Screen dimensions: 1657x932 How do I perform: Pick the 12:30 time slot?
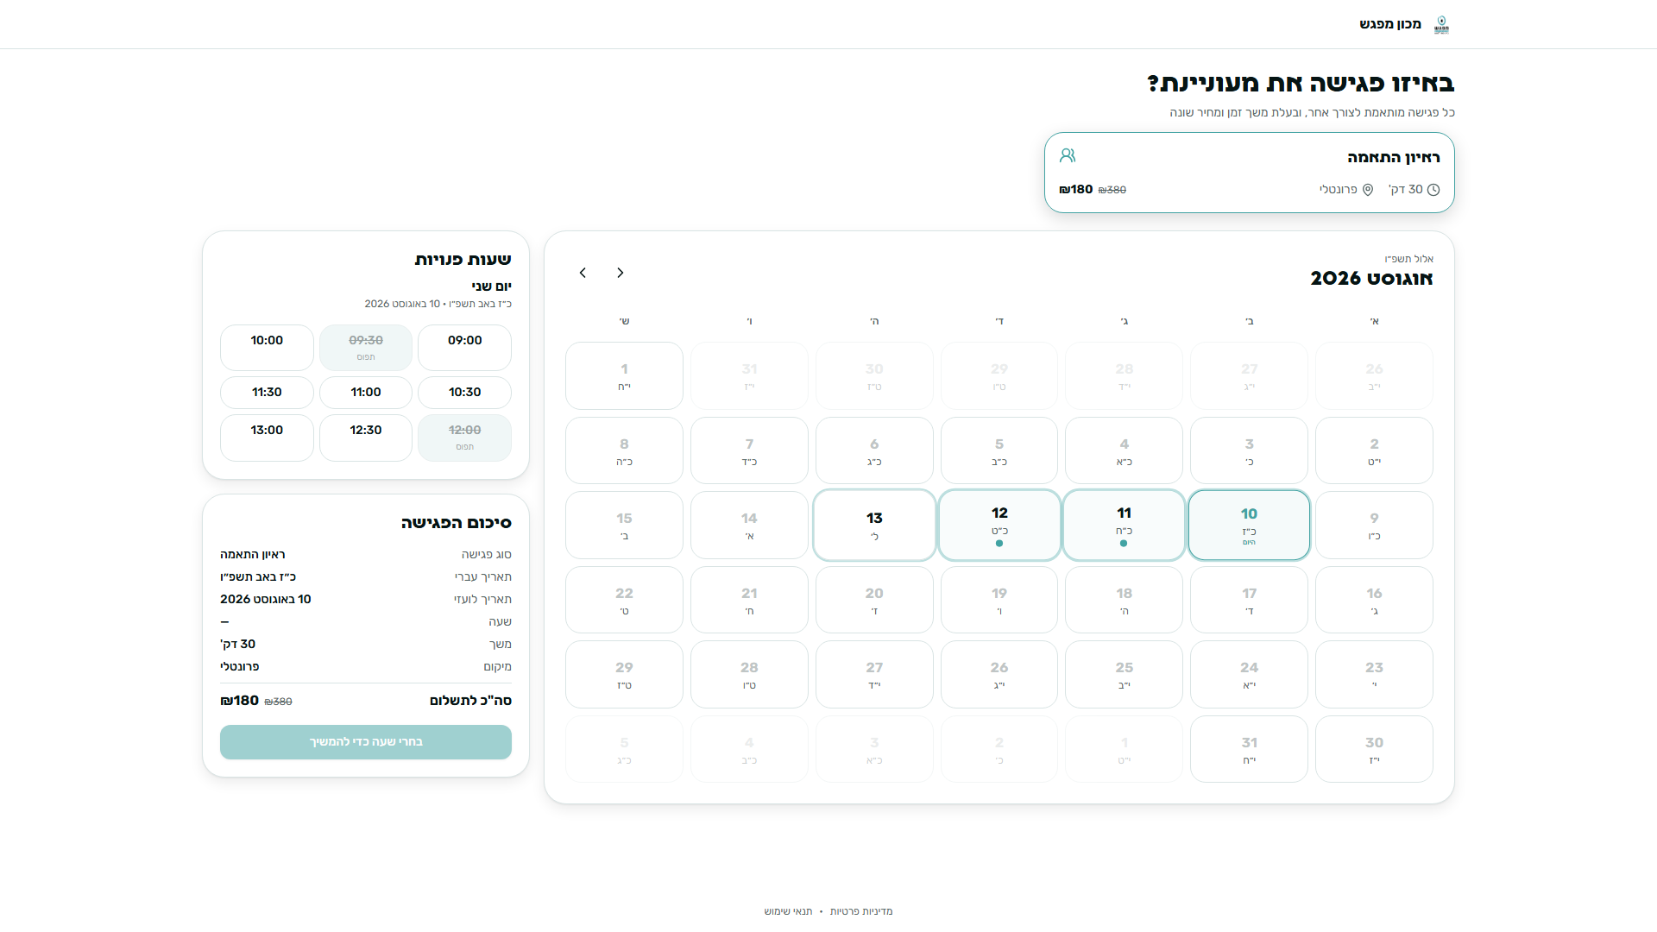tap(366, 438)
